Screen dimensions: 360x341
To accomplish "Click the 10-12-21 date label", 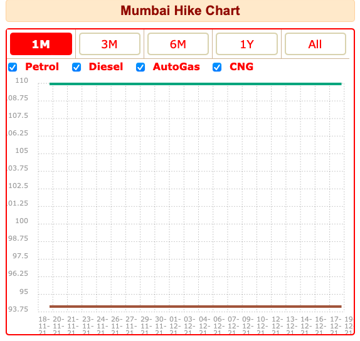I will point(262,326).
